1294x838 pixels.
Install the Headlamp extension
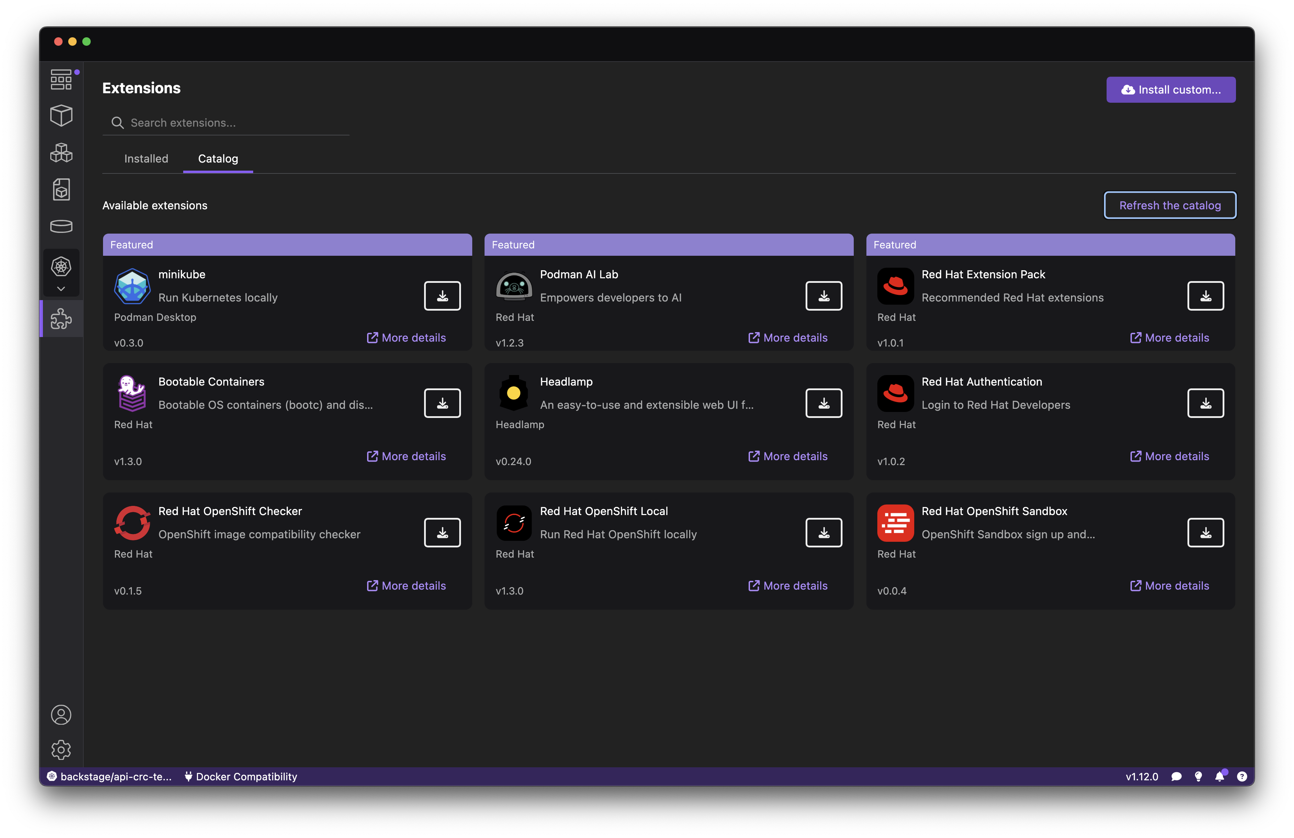(824, 403)
